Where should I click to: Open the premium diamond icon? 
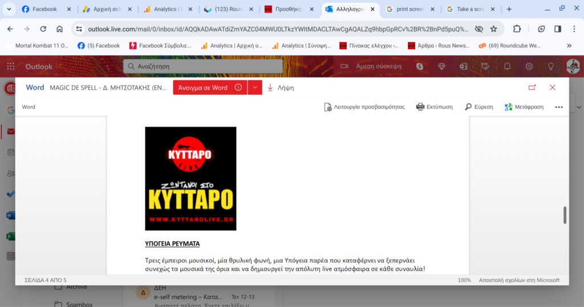[441, 66]
